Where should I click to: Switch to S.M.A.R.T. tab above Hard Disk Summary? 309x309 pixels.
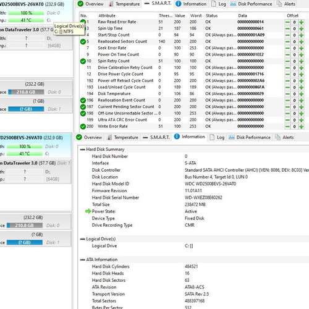tap(156, 137)
